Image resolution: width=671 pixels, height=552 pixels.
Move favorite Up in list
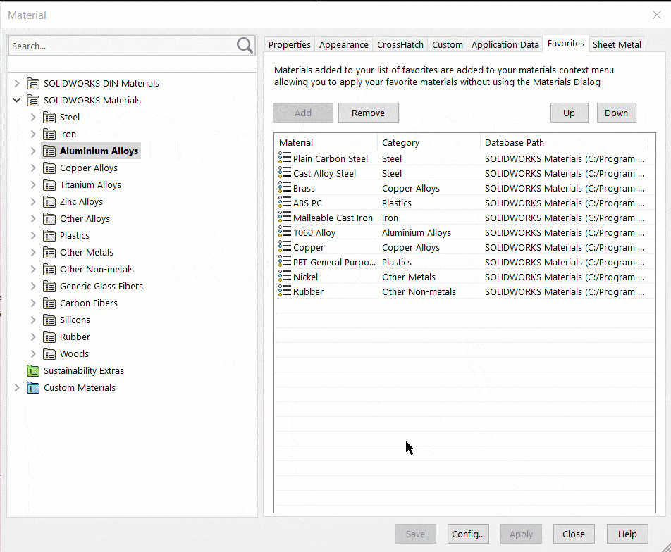pos(570,113)
